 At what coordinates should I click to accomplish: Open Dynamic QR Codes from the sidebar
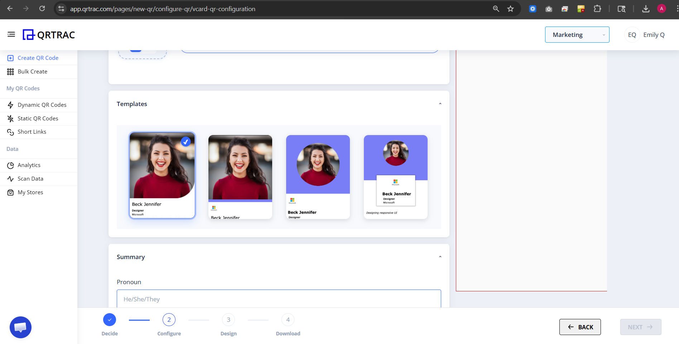point(42,105)
